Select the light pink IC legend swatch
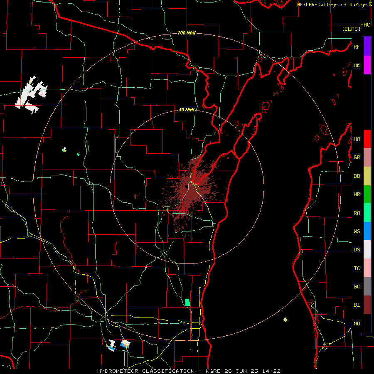The image size is (374, 374). [367, 268]
